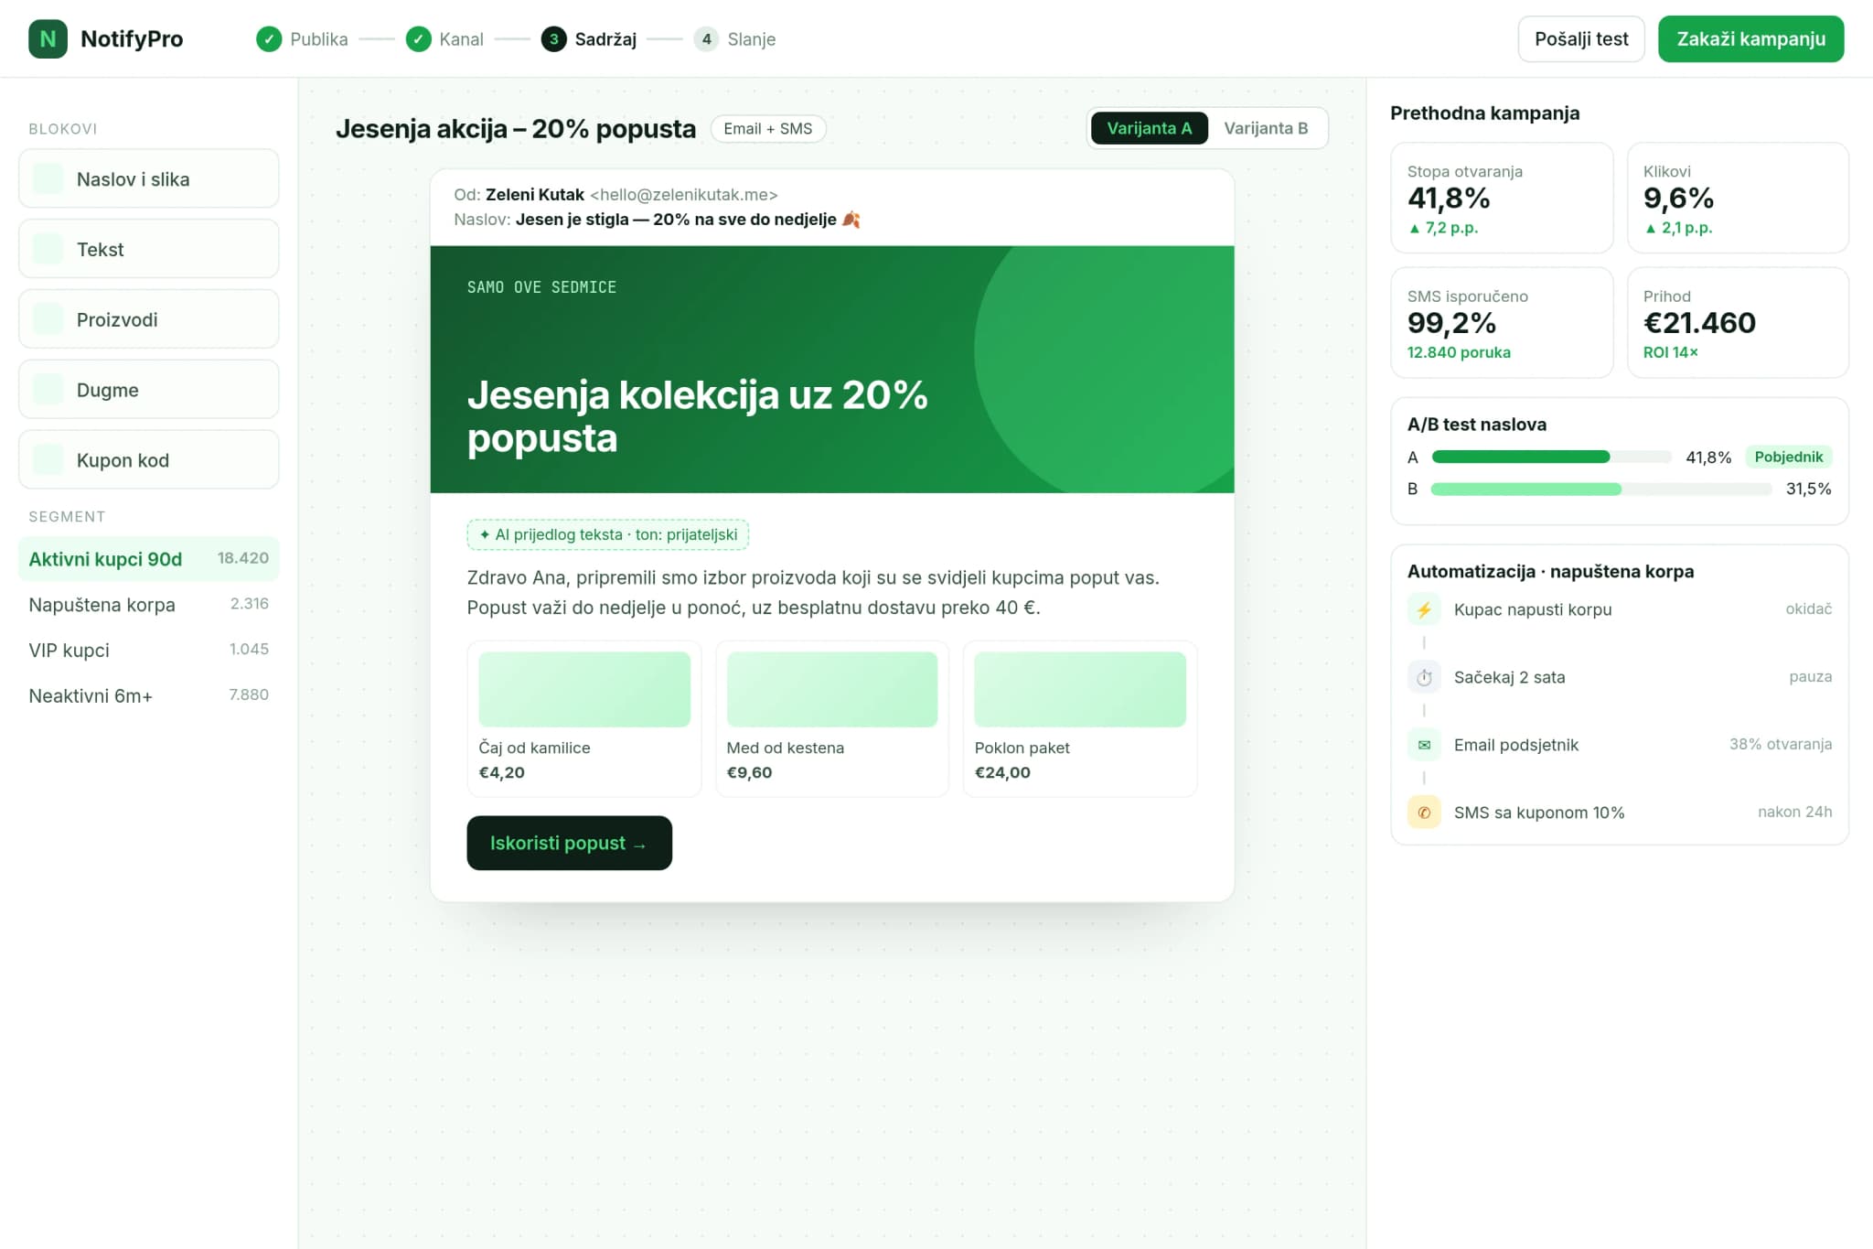Click the ROI 14× text
Screen dimensions: 1873x1249
click(1670, 352)
